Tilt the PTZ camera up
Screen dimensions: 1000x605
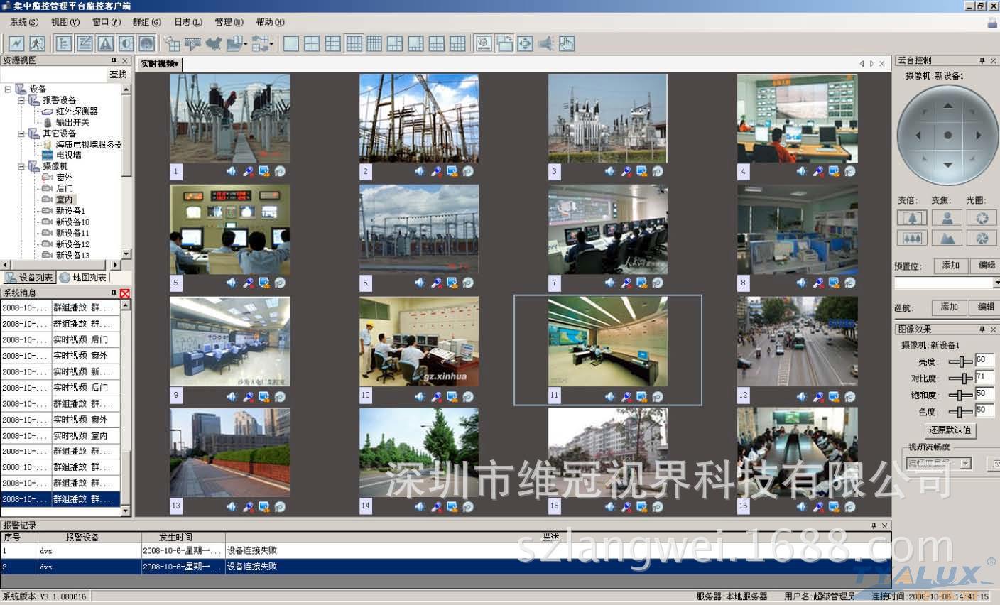tap(947, 106)
